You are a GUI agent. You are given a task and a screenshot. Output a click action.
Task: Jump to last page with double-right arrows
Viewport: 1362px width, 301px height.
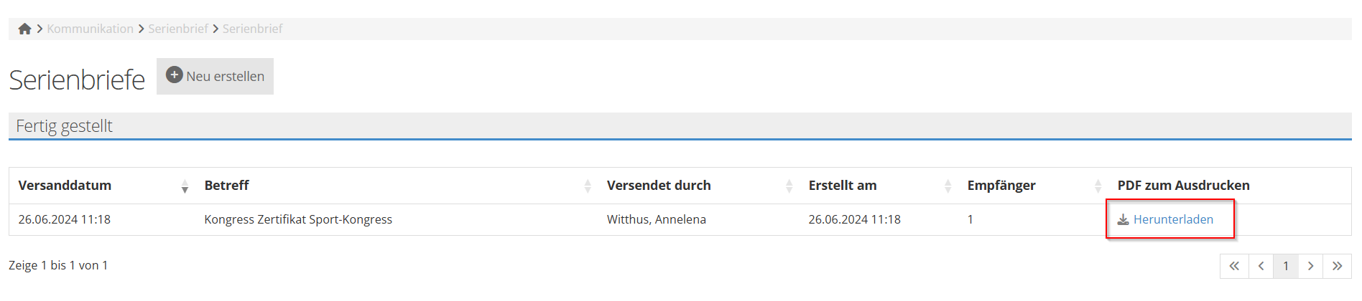coord(1337,266)
